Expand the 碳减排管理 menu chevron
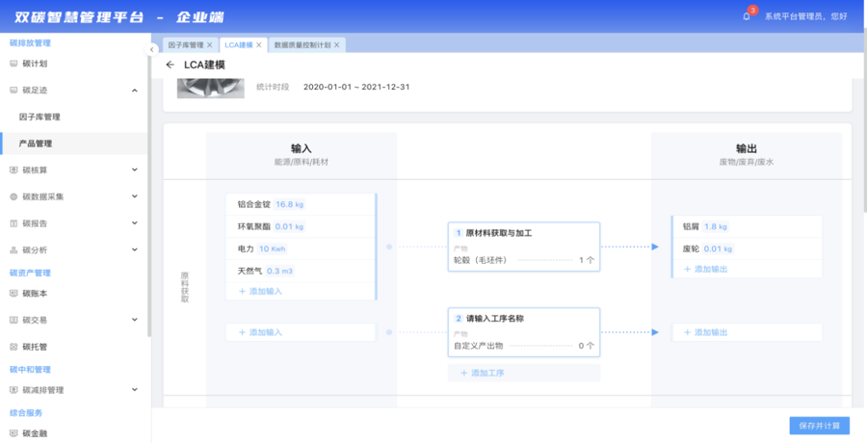The image size is (867, 443). tap(134, 389)
